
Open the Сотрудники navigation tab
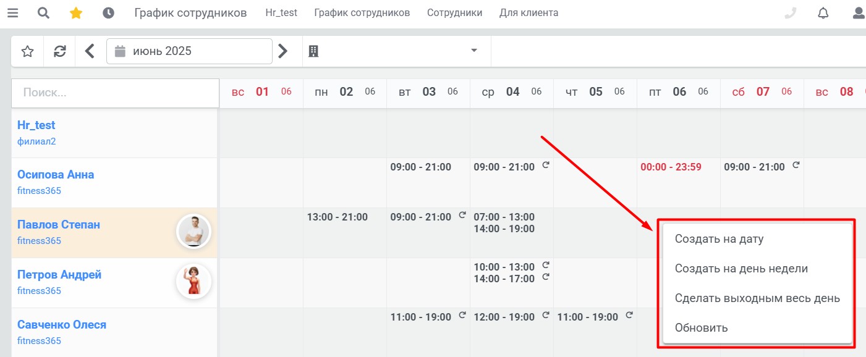point(455,13)
